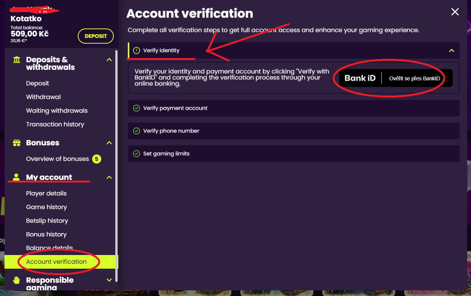Expand the Responsible gaming section

pyautogui.click(x=109, y=280)
